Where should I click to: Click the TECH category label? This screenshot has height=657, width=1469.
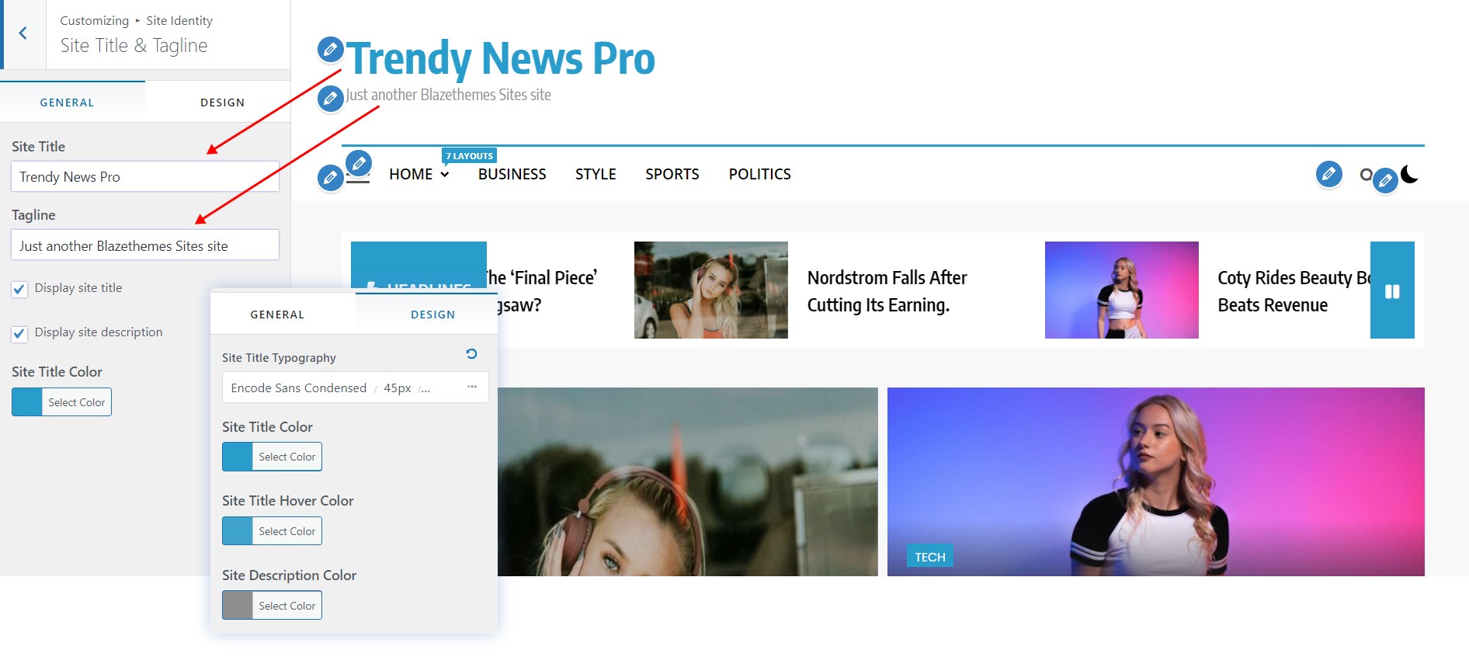[x=929, y=557]
